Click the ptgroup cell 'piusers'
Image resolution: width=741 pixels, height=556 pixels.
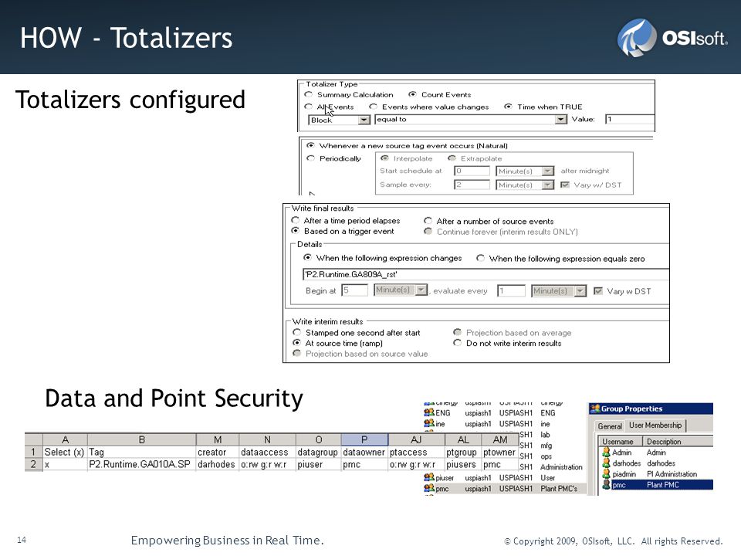(x=462, y=464)
